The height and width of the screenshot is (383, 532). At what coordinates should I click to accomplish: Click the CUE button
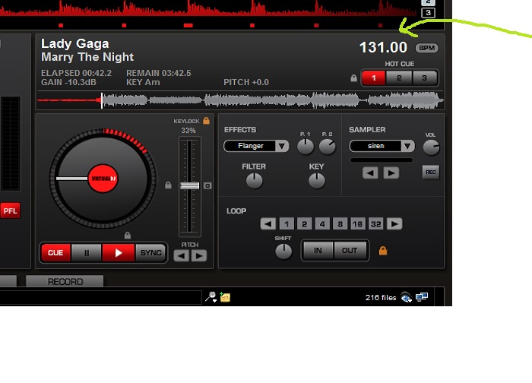(55, 253)
